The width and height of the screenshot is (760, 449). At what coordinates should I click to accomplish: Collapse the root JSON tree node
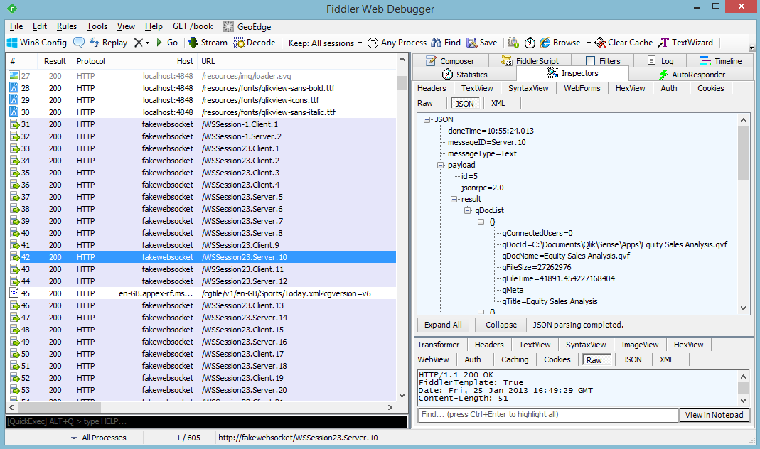[427, 119]
